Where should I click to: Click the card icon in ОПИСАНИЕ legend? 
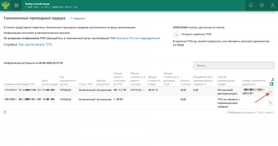point(176,34)
